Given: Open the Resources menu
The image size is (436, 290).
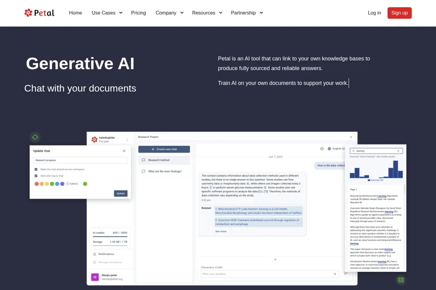Looking at the screenshot, I should tap(203, 13).
